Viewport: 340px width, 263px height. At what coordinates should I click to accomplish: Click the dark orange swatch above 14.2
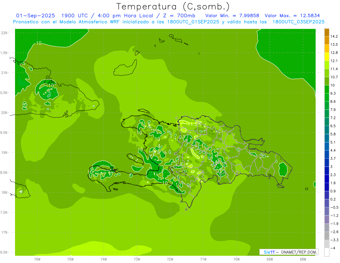click(327, 32)
